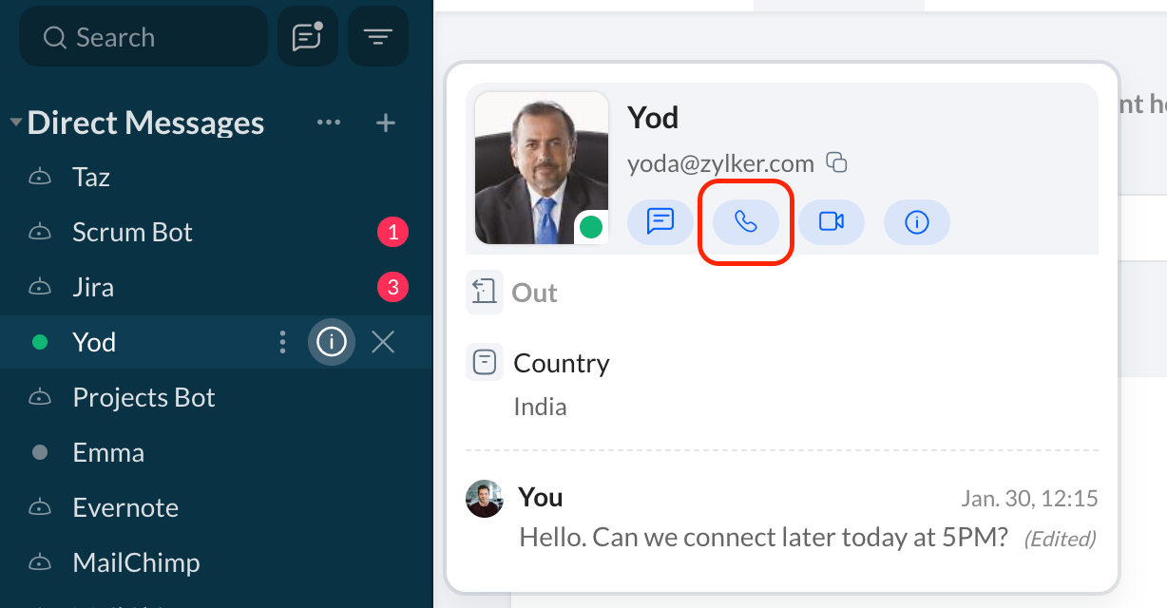Open Yod's full profile info
1167x608 pixels.
(x=917, y=222)
